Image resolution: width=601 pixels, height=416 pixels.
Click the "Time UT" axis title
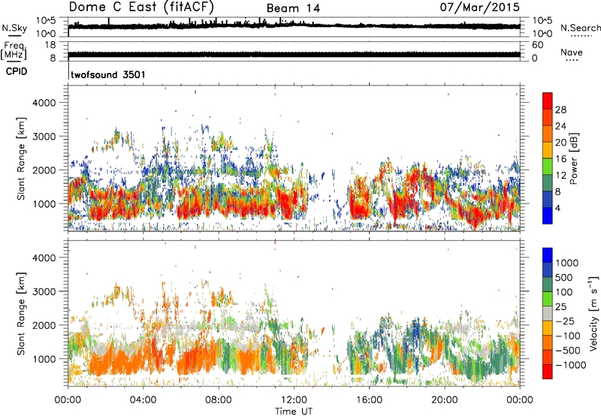[294, 411]
